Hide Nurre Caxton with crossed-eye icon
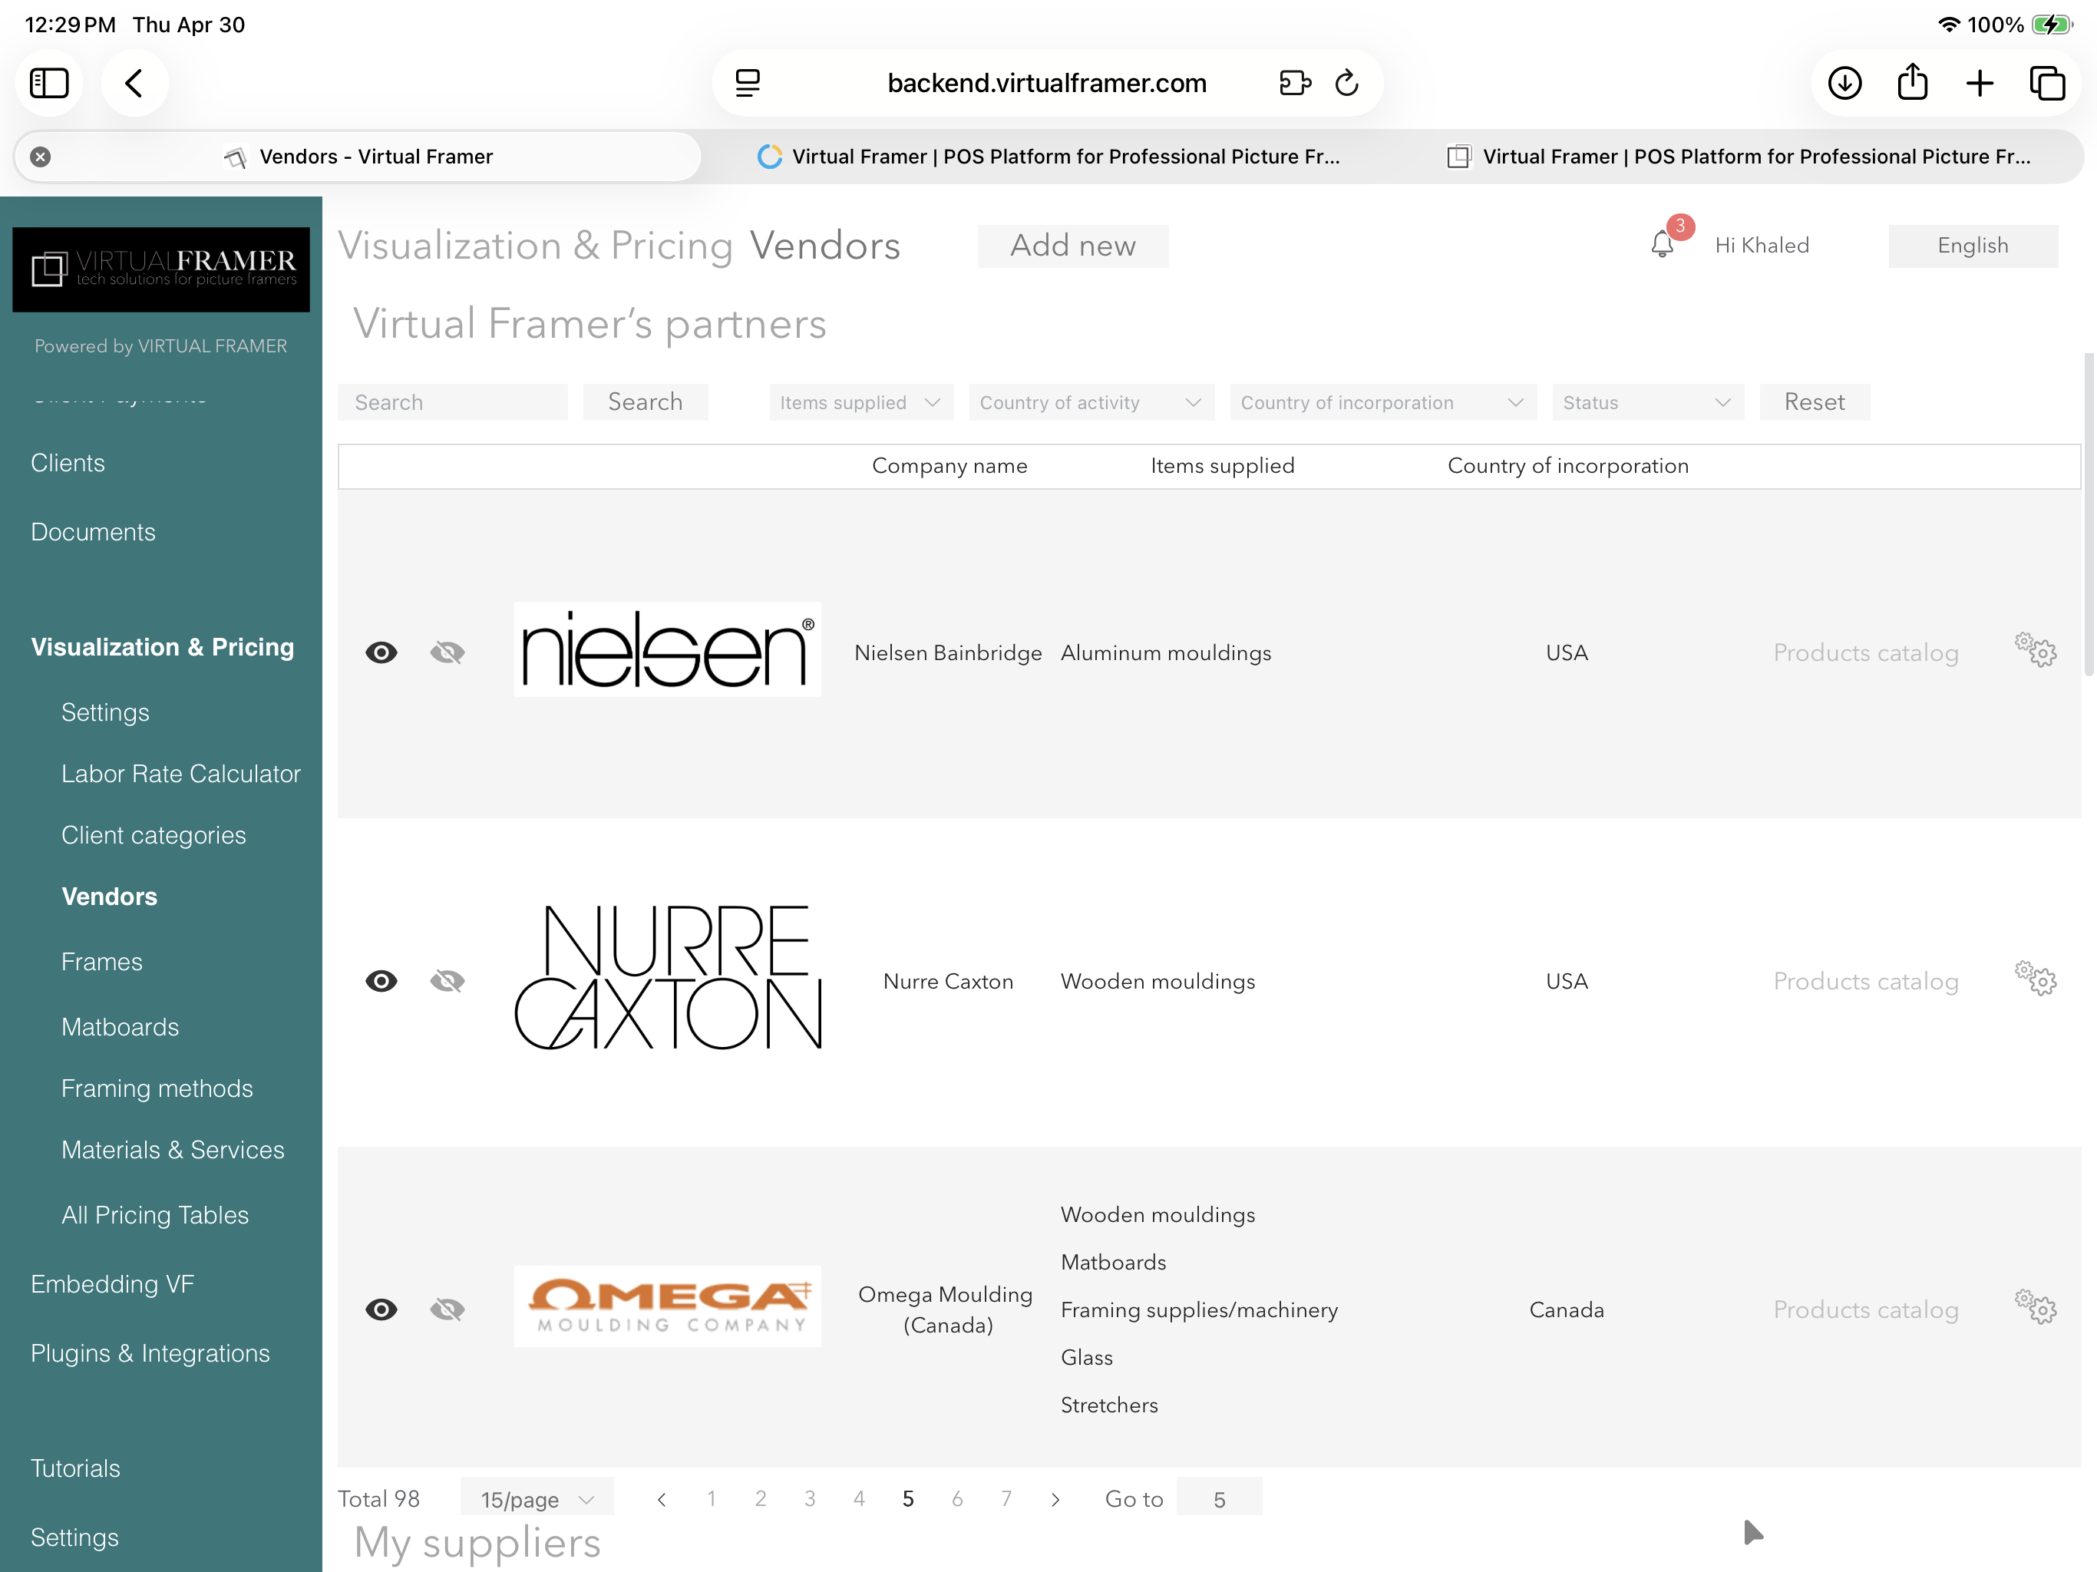This screenshot has width=2097, height=1572. 447,981
